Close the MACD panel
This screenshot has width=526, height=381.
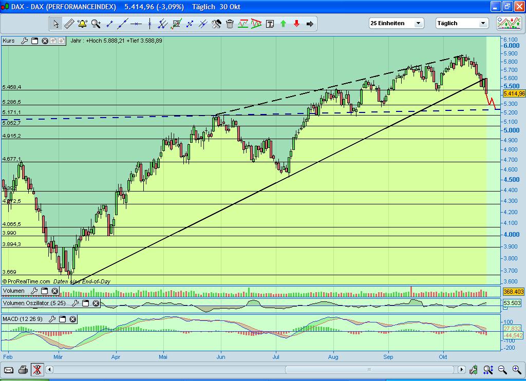73,319
